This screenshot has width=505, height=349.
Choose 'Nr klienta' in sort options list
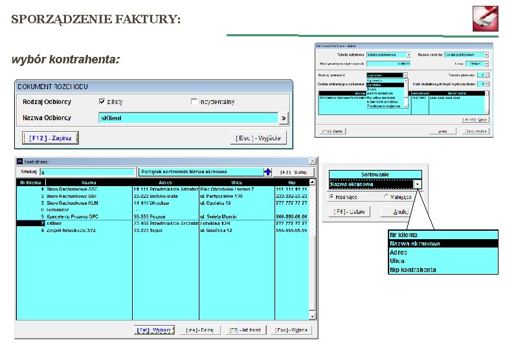(x=443, y=235)
